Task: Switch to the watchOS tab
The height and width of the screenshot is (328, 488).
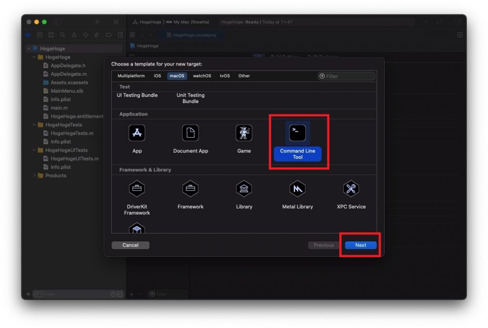Action: tap(202, 76)
